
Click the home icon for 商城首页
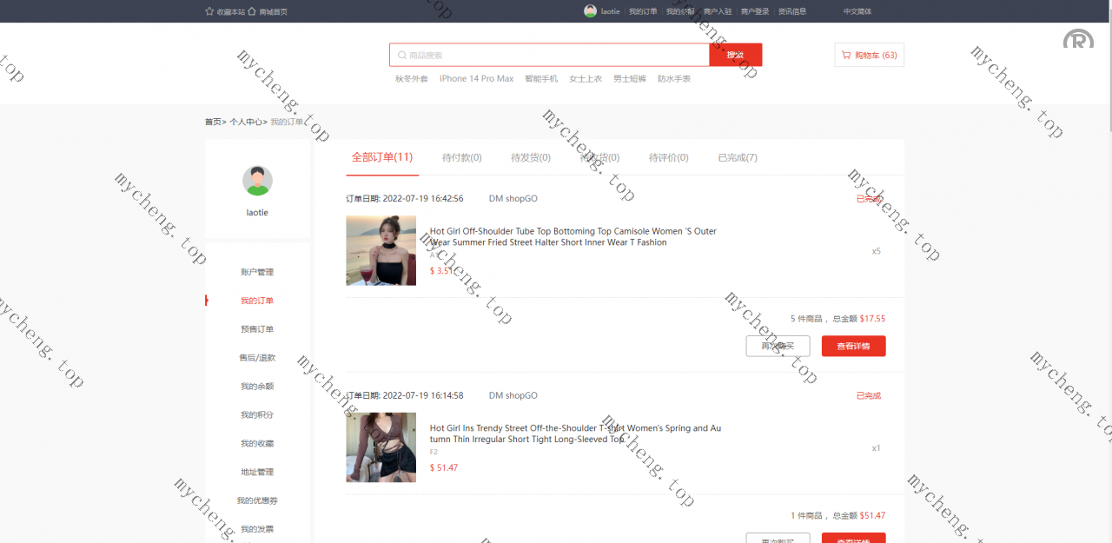click(x=252, y=11)
